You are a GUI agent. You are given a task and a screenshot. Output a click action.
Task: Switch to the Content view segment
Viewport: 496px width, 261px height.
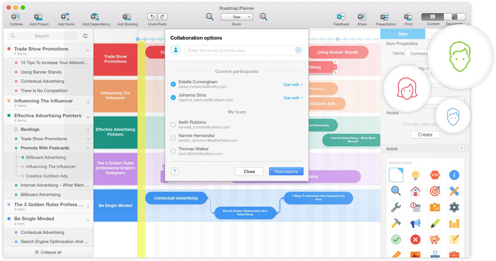[433, 17]
